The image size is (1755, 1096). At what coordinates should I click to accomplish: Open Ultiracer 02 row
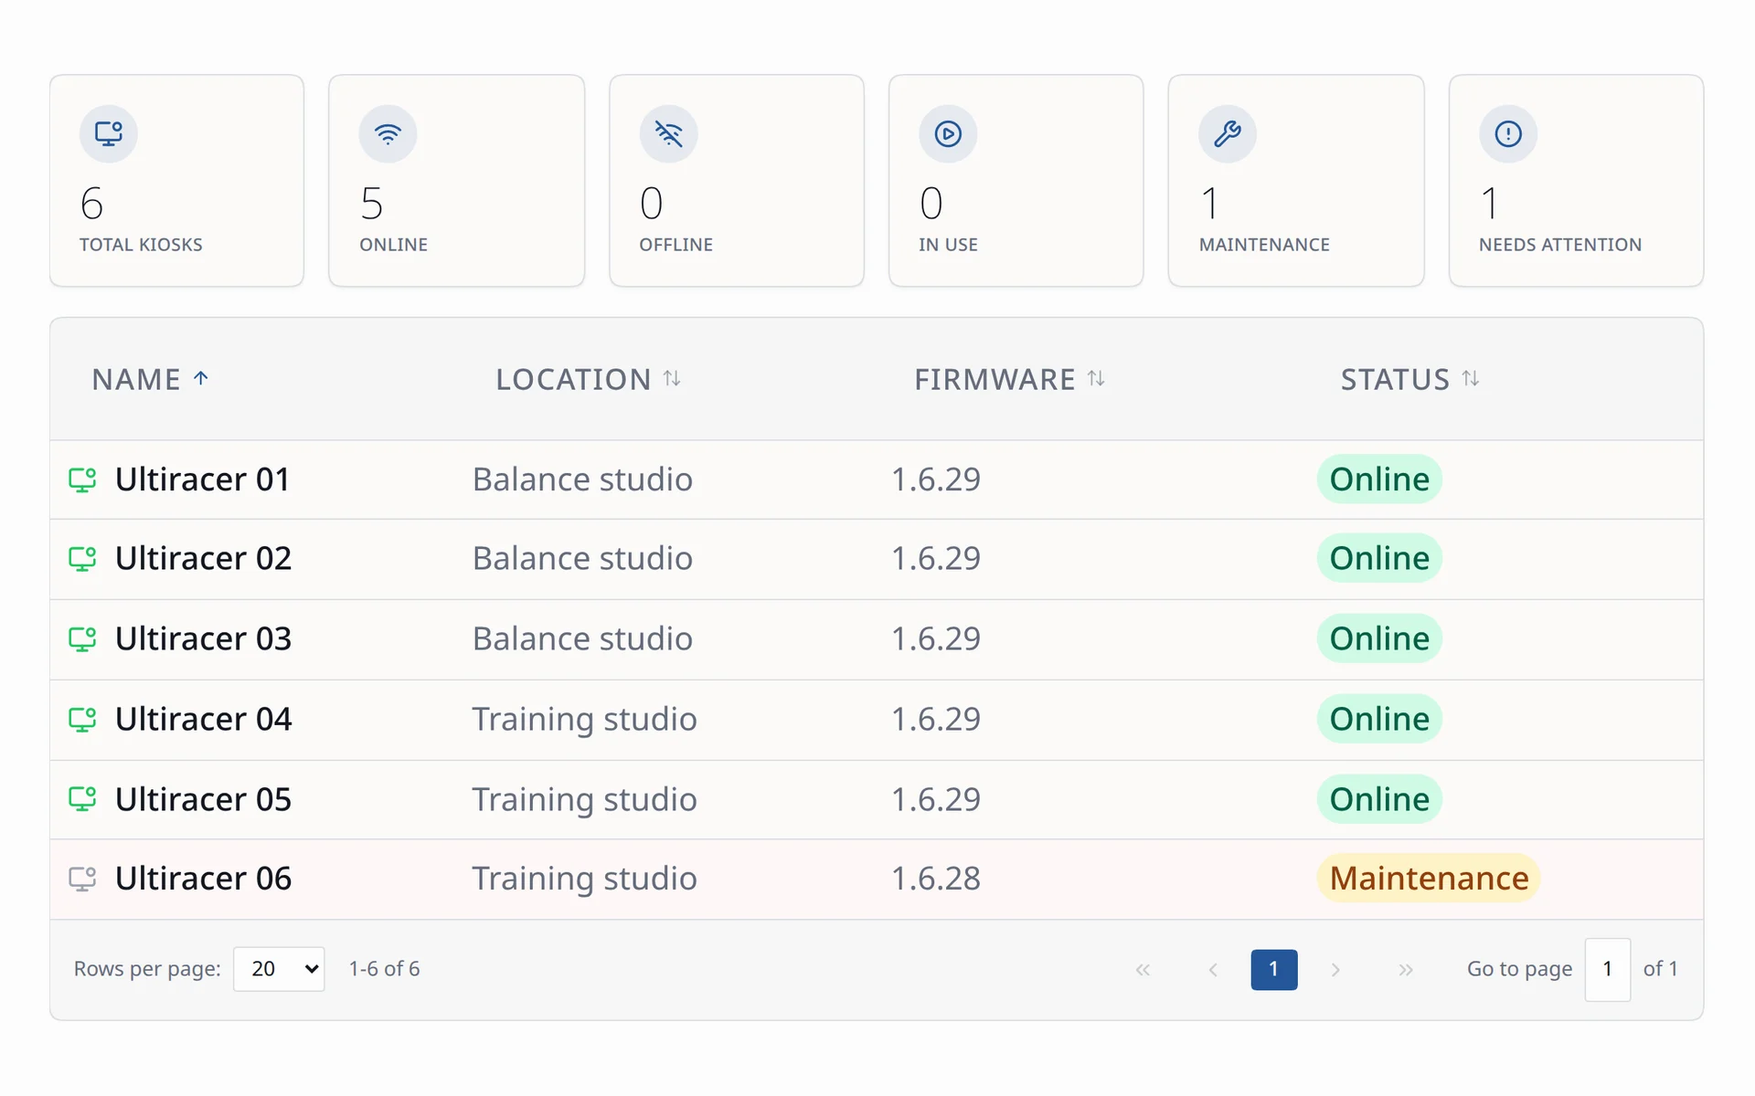click(x=877, y=559)
